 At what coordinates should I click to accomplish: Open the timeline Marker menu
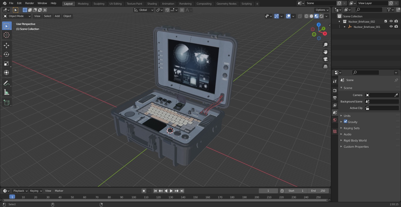[59, 191]
